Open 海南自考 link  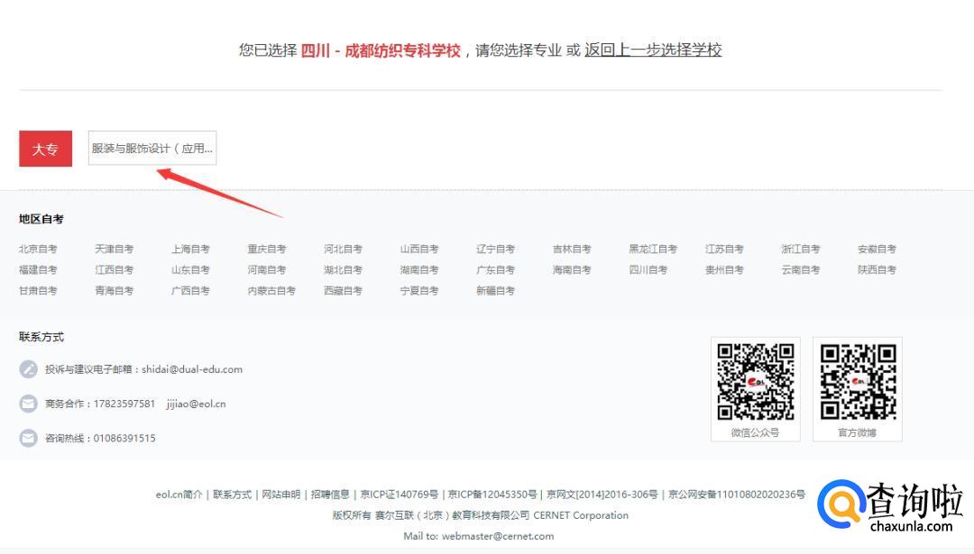tap(572, 270)
